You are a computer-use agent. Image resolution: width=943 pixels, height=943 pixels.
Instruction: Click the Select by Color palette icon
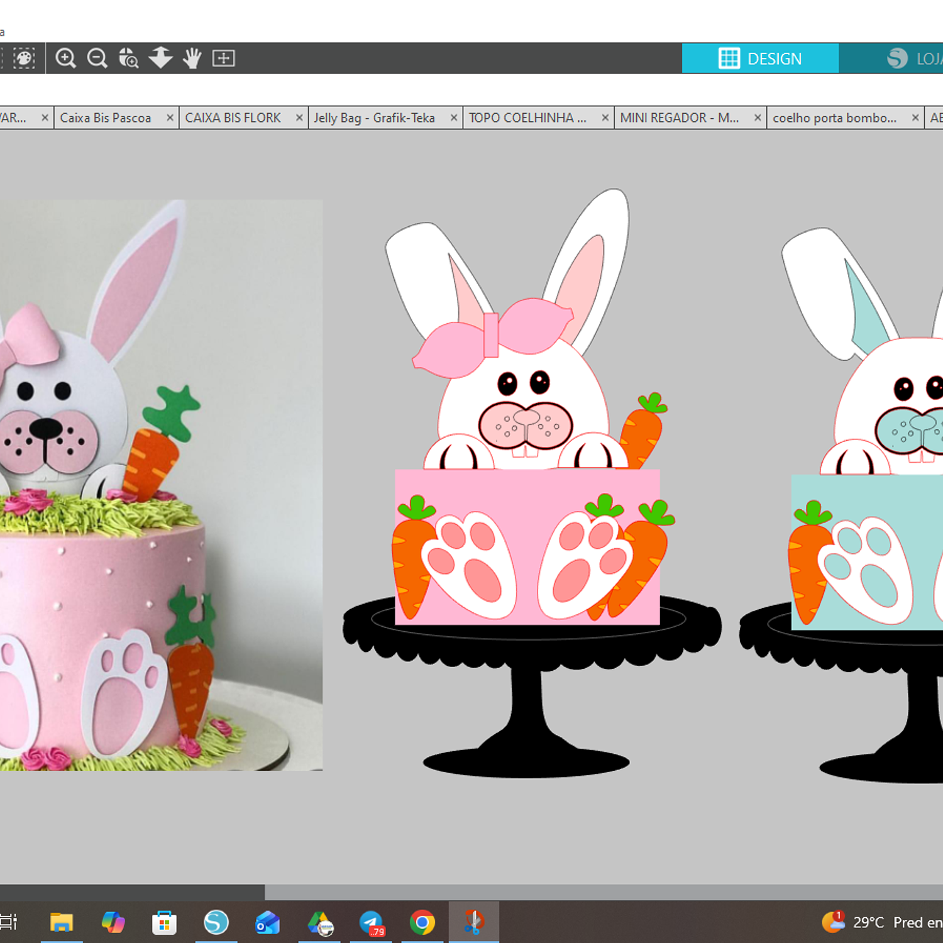24,58
